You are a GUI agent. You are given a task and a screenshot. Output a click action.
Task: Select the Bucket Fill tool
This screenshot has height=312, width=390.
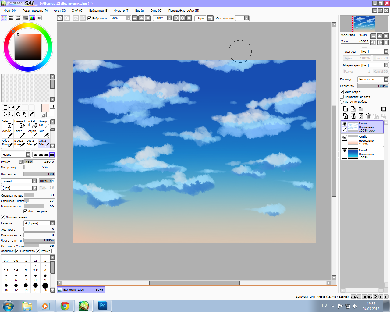click(32, 123)
